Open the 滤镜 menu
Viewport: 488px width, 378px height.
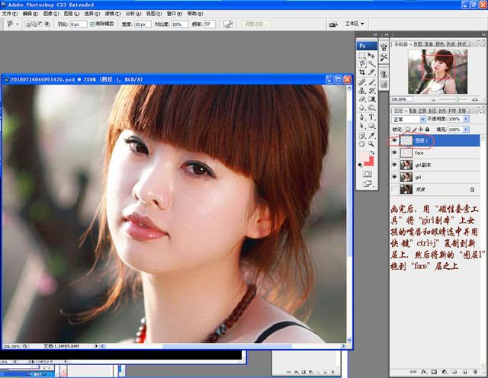[x=111, y=14]
